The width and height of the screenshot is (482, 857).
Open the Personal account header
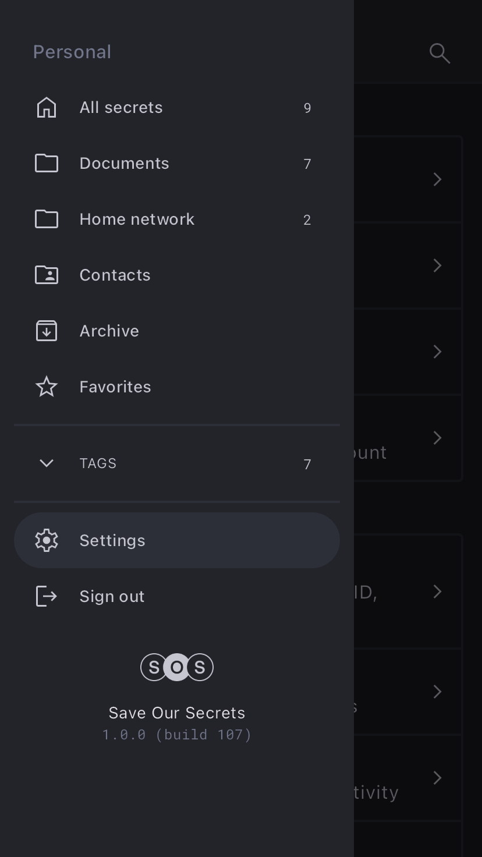click(x=72, y=52)
